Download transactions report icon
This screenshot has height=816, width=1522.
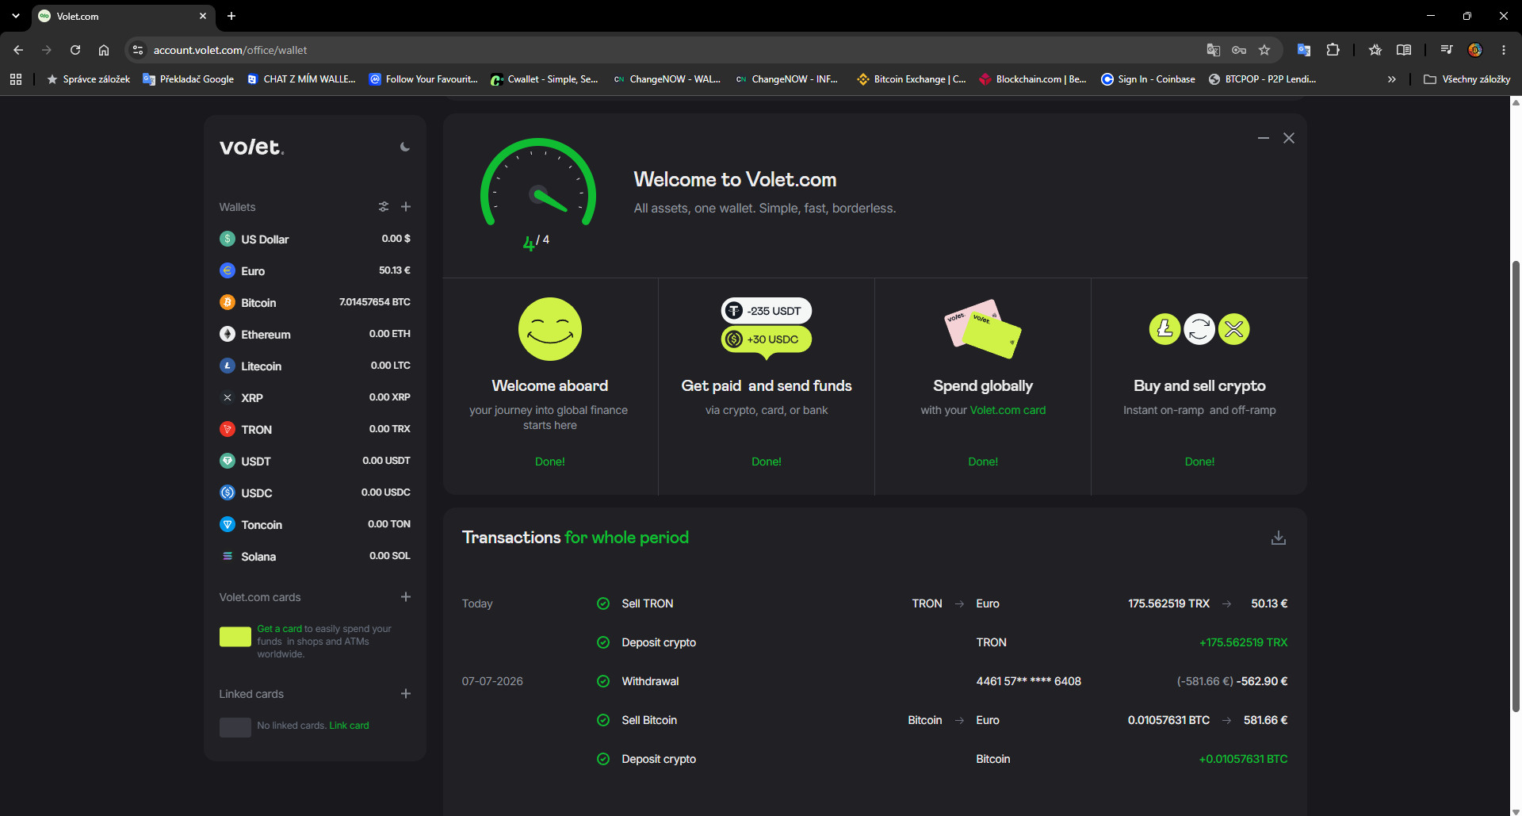(x=1279, y=538)
